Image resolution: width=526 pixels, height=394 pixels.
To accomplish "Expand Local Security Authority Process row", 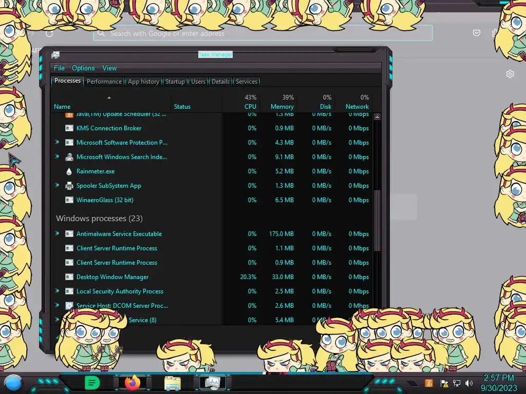I will click(57, 291).
